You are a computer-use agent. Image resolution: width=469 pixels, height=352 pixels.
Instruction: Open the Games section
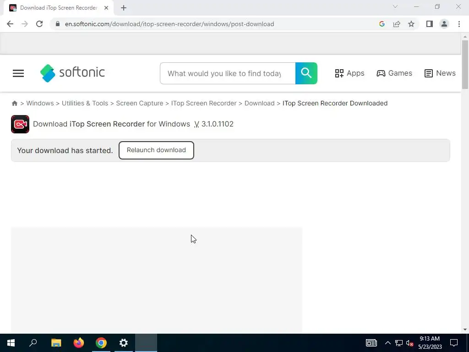tap(394, 73)
